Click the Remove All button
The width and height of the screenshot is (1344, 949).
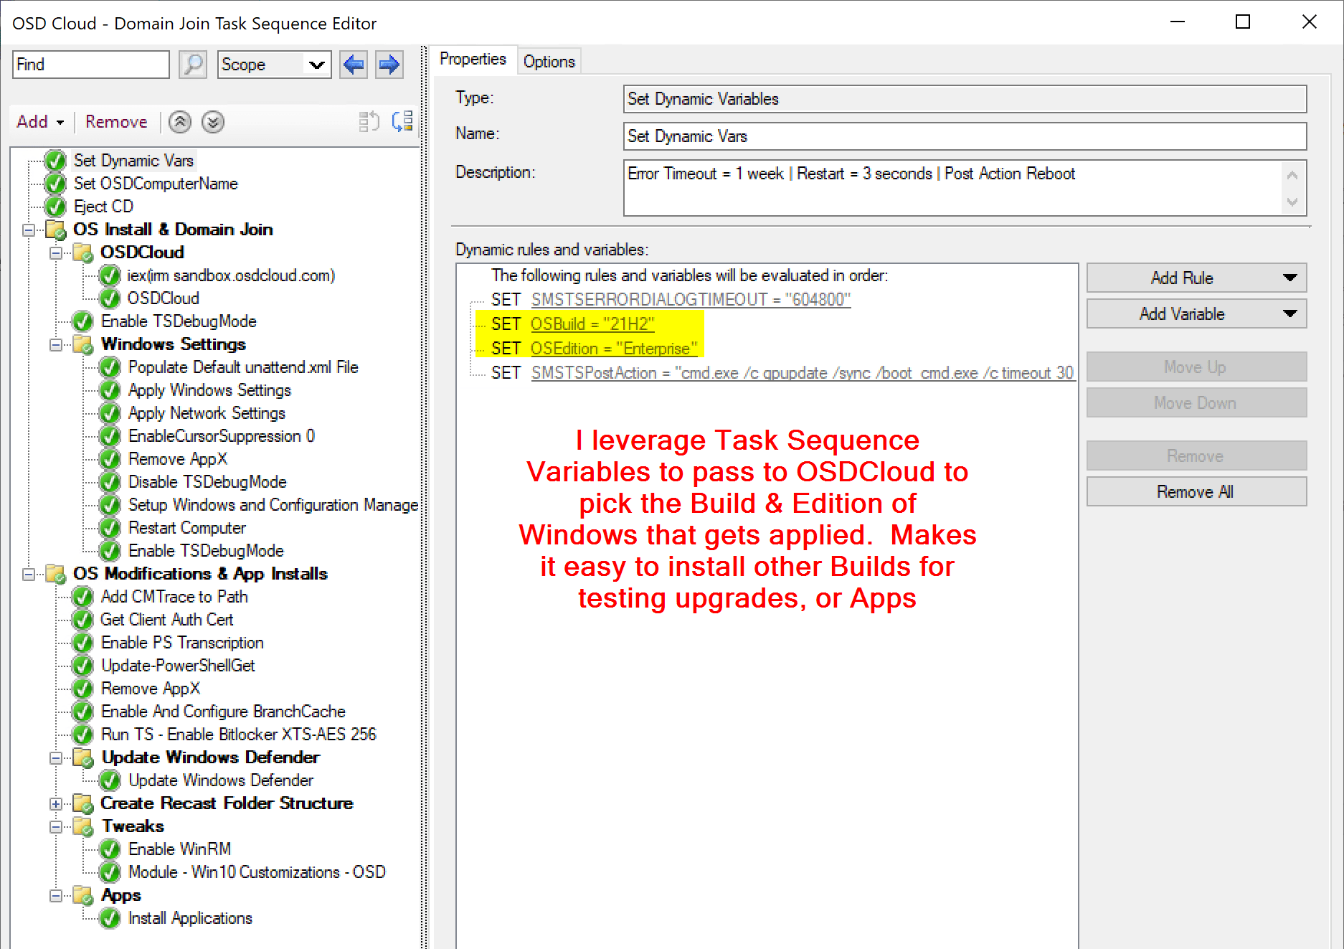click(x=1196, y=492)
